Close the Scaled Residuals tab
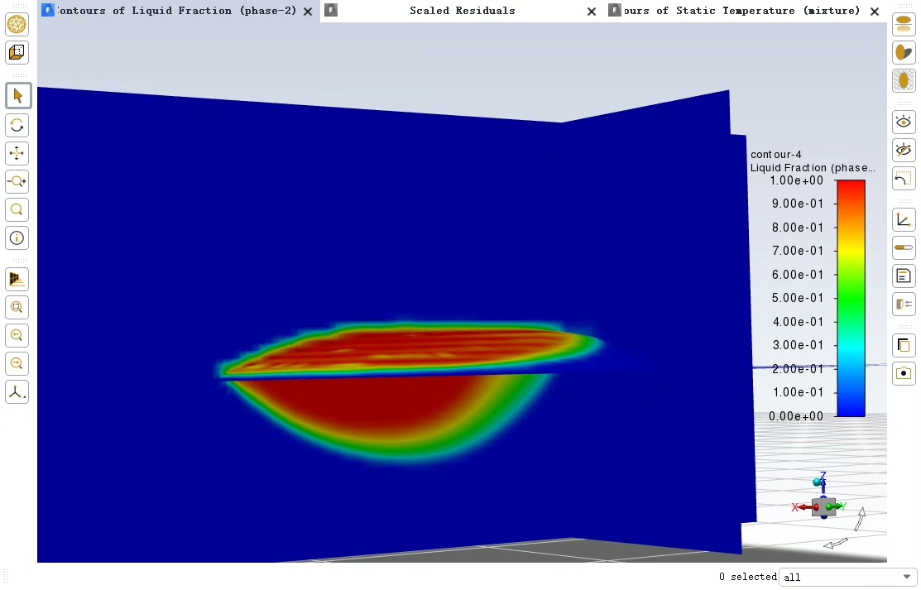 (592, 11)
